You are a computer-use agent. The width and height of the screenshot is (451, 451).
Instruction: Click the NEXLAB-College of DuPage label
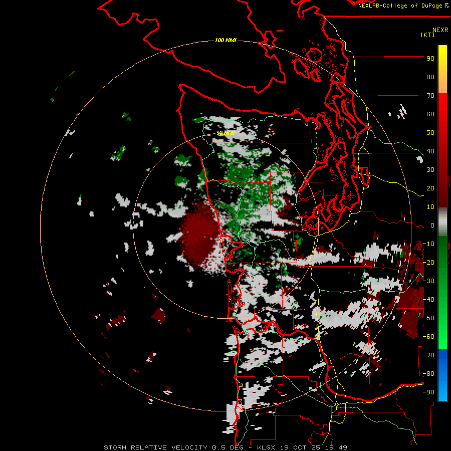[403, 6]
